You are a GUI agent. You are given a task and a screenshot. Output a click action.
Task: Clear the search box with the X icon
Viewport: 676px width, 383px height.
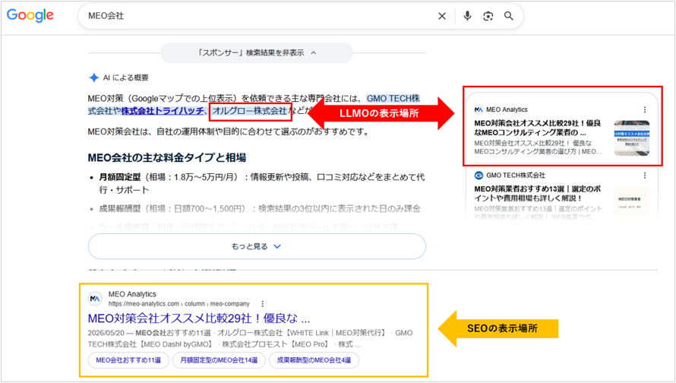[442, 16]
